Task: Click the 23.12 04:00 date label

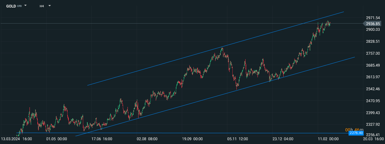Action: point(283,139)
